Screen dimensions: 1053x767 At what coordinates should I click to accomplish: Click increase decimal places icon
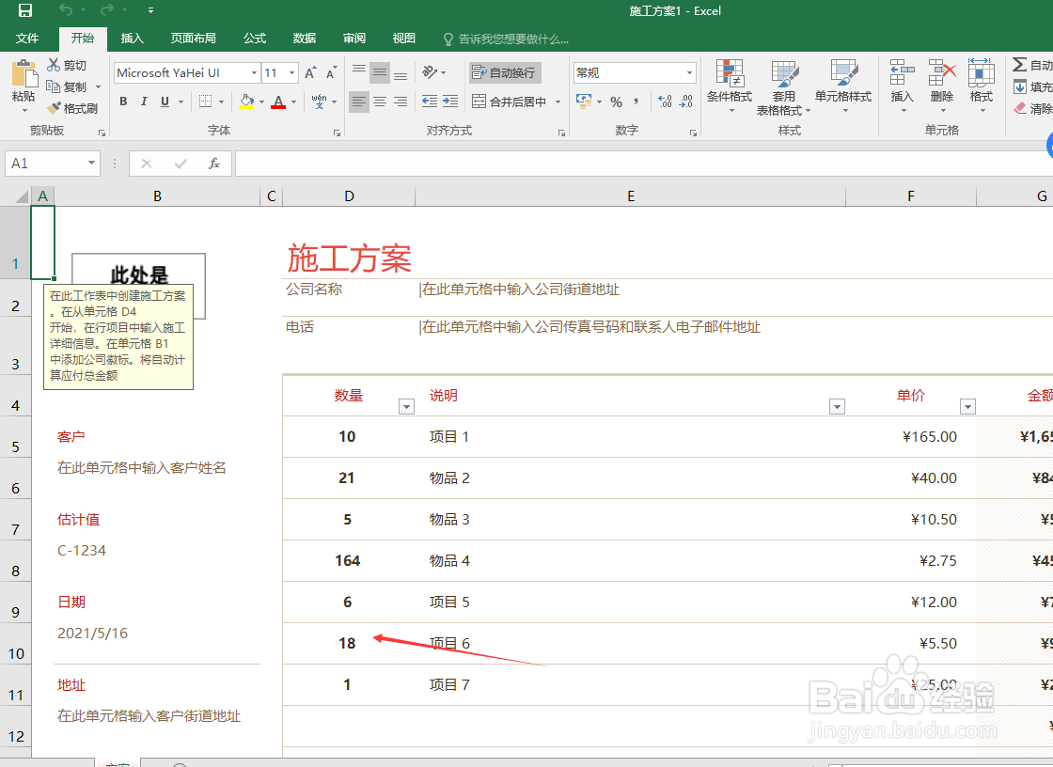click(665, 102)
